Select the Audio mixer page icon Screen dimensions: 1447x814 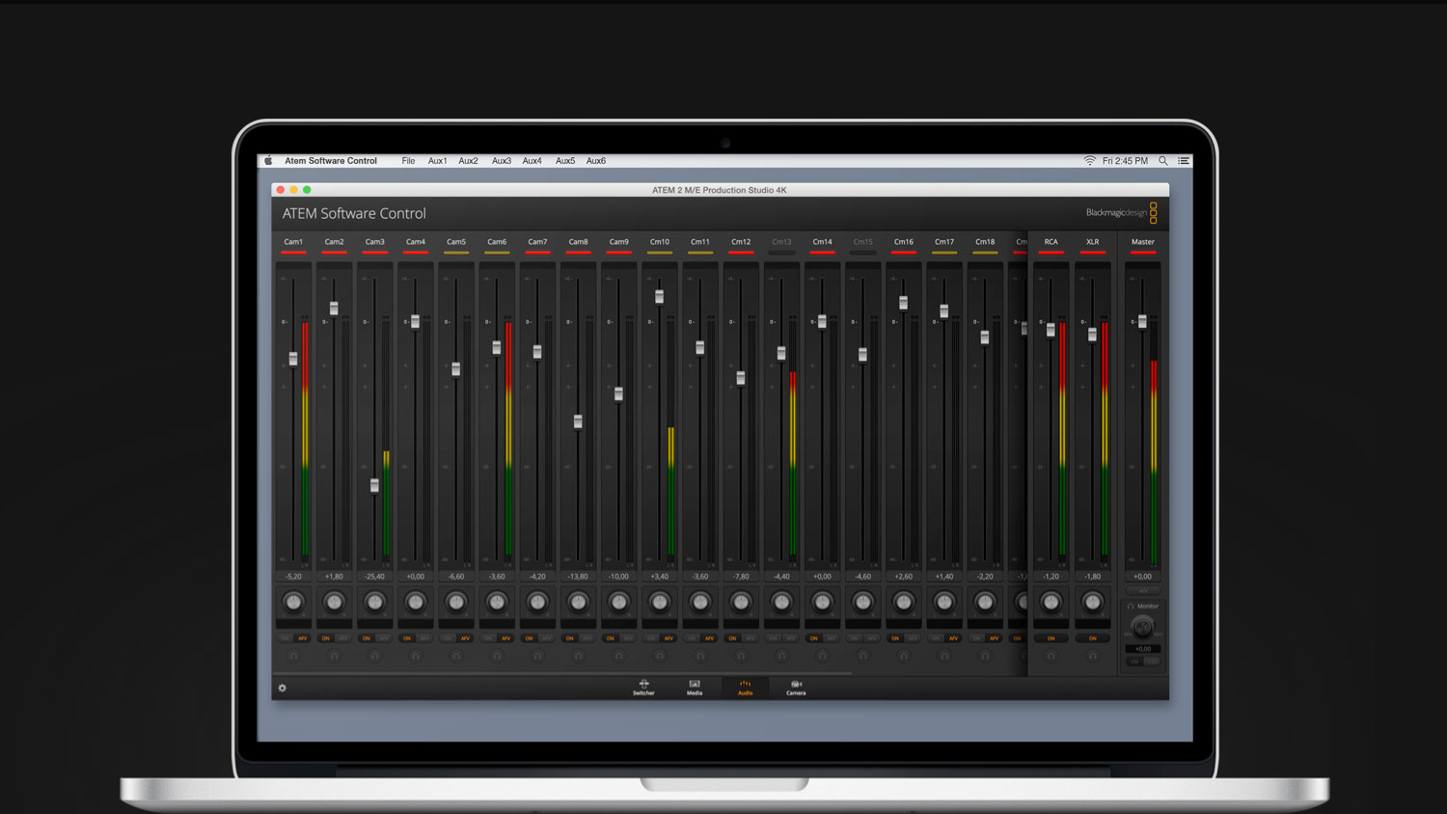745,688
